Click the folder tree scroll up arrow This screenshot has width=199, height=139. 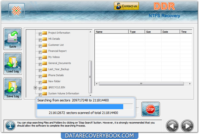pos(90,32)
